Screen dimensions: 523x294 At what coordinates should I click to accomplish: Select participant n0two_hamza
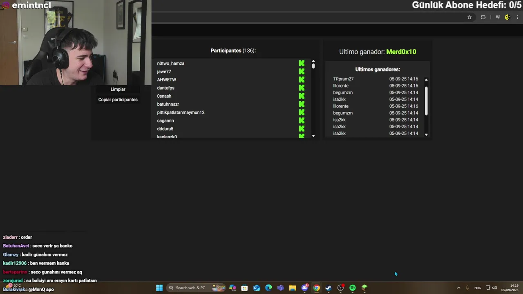(171, 63)
